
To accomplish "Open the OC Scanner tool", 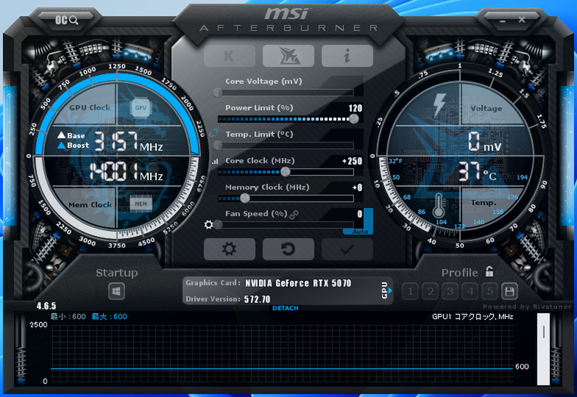I will [x=67, y=20].
